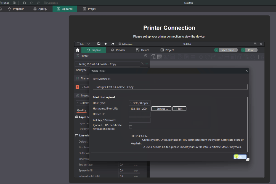Image resolution: width=276 pixels, height=184 pixels.
Task: Click the save icon in the top French toolbar
Action: 25,3
